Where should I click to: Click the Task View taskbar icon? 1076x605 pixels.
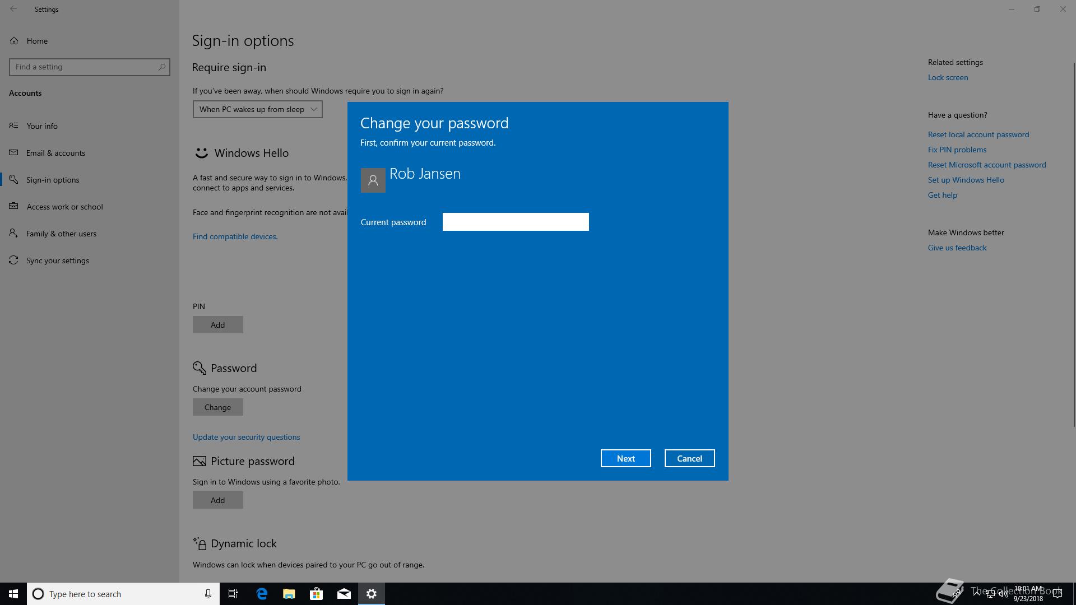(x=233, y=594)
